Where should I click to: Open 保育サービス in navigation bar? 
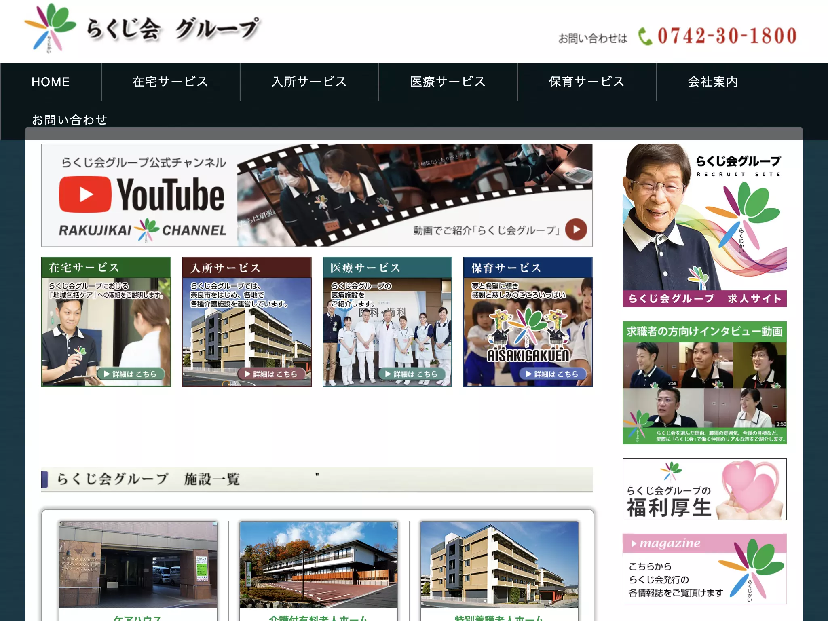[587, 82]
